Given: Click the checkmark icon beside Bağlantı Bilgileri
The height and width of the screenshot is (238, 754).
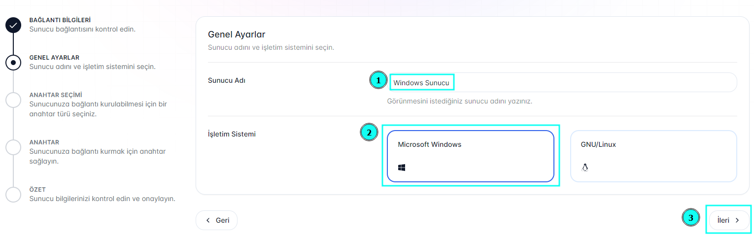Looking at the screenshot, I should [x=13, y=25].
